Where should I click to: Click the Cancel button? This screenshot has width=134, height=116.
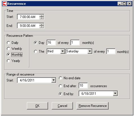click(x=62, y=106)
